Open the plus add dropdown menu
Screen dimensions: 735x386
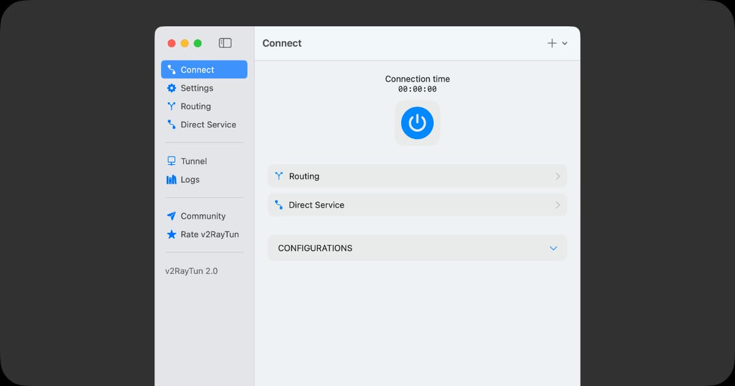point(557,43)
